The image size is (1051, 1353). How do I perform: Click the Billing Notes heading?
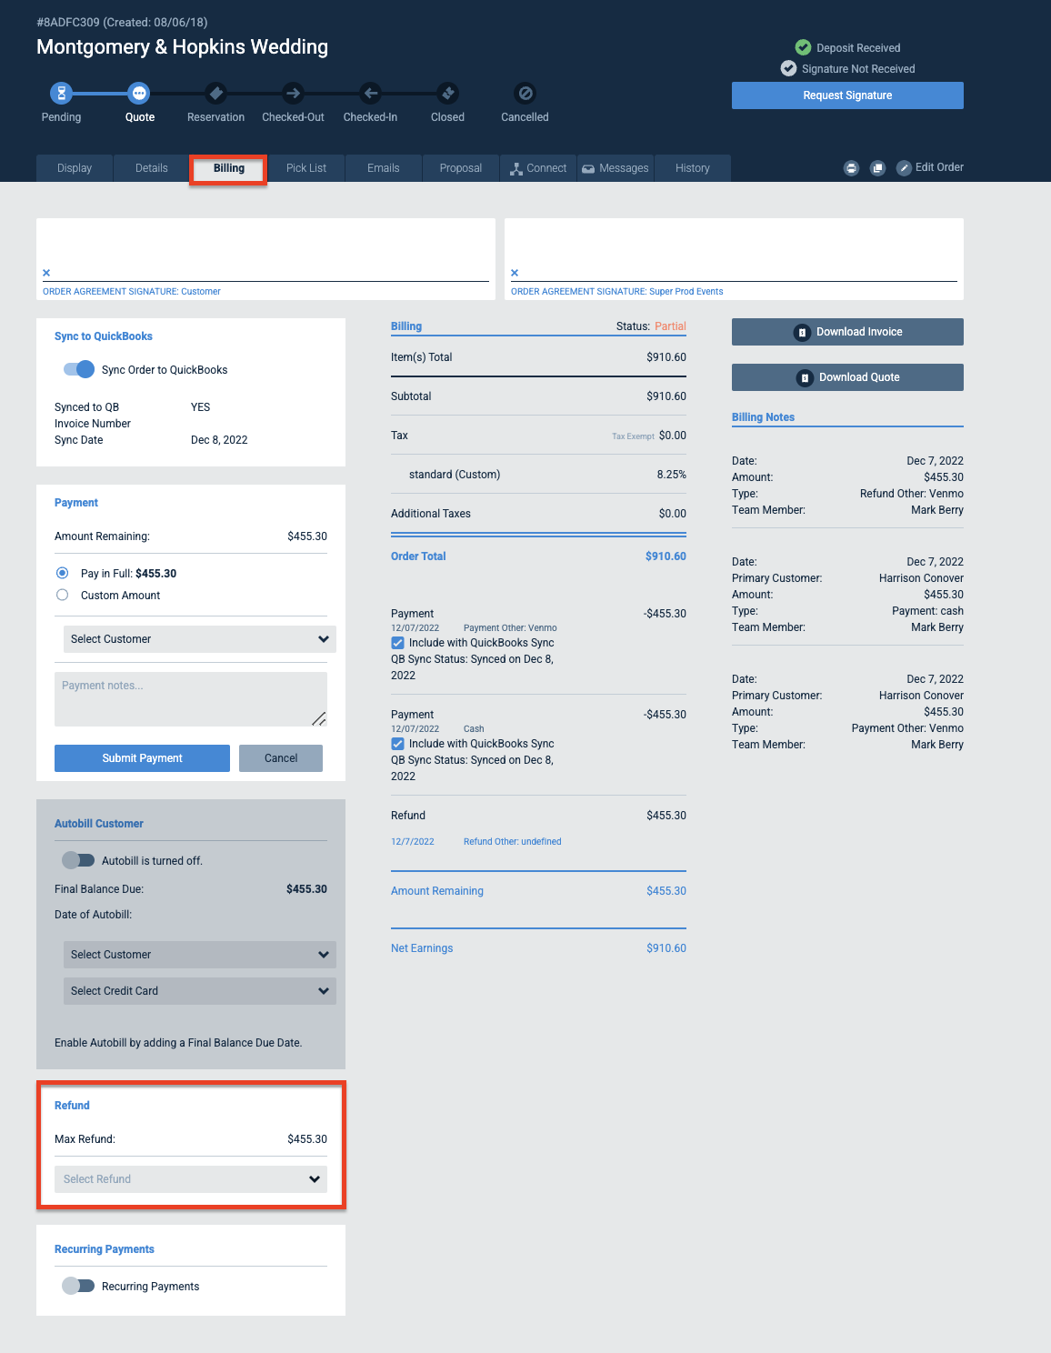[x=763, y=417]
